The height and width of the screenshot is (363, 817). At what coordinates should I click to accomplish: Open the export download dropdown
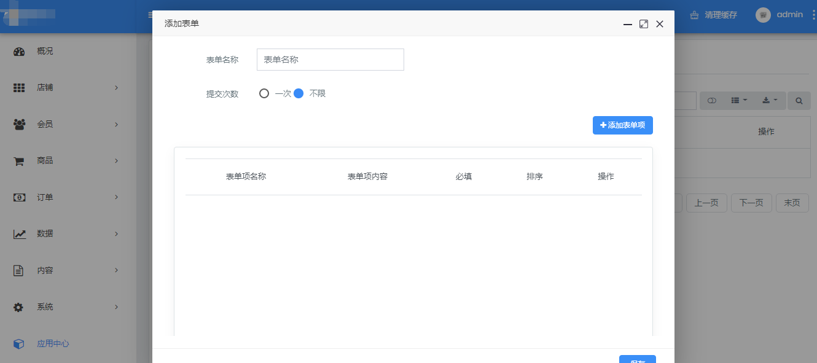770,101
